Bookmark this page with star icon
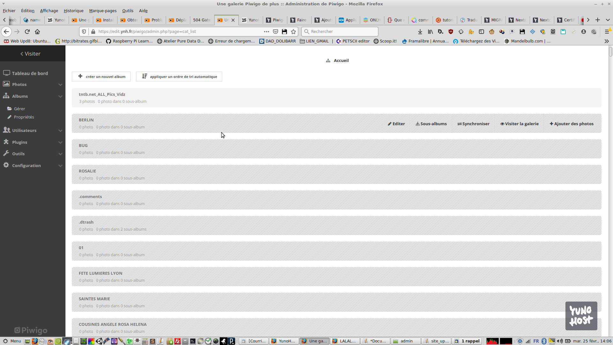The width and height of the screenshot is (613, 345). (x=293, y=32)
